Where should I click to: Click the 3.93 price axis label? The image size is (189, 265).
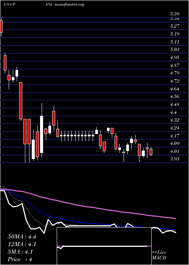click(175, 159)
